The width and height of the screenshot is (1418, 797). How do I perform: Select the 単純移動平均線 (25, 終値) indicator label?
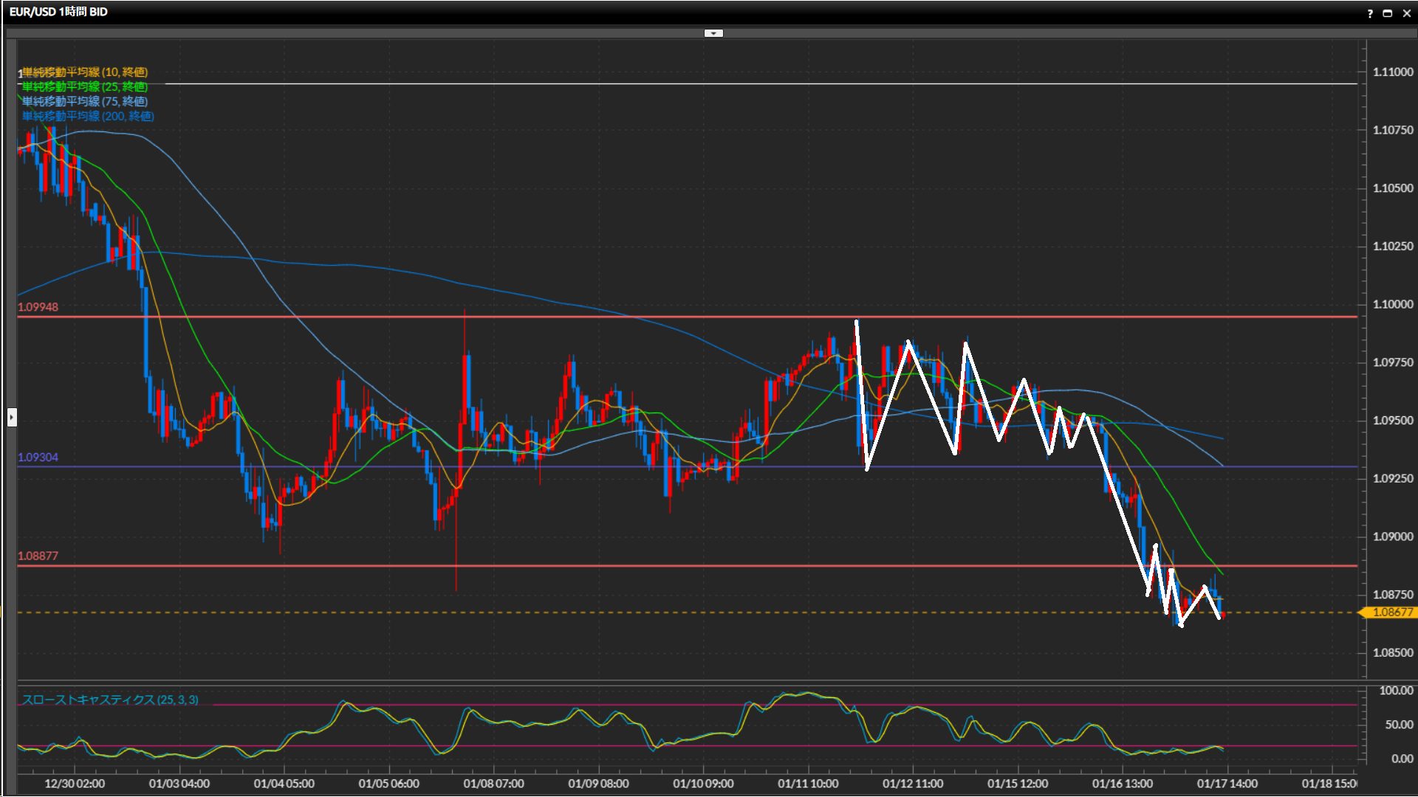[85, 86]
